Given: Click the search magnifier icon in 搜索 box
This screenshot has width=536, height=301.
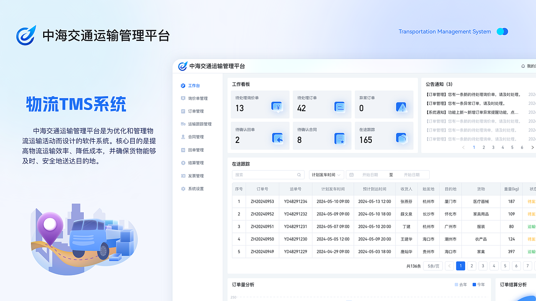Looking at the screenshot, I should coord(299,175).
